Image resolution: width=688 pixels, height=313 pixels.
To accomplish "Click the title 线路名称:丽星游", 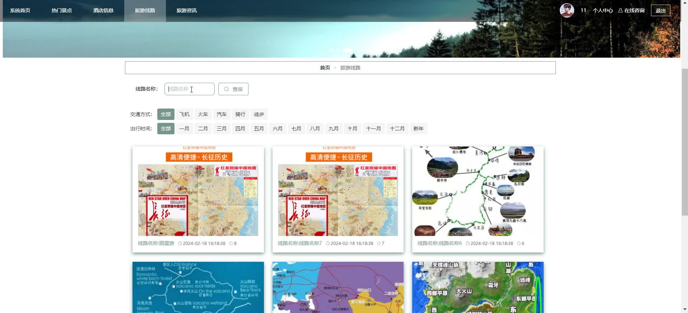I will pyautogui.click(x=156, y=244).
